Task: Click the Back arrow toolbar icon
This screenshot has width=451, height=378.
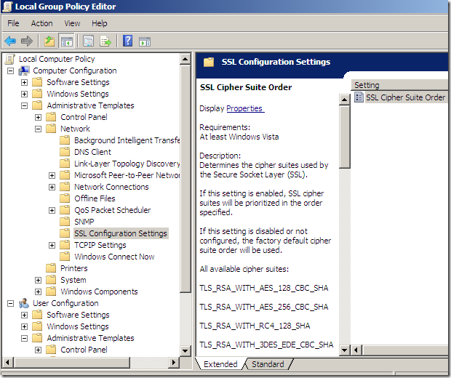Action: pyautogui.click(x=10, y=41)
